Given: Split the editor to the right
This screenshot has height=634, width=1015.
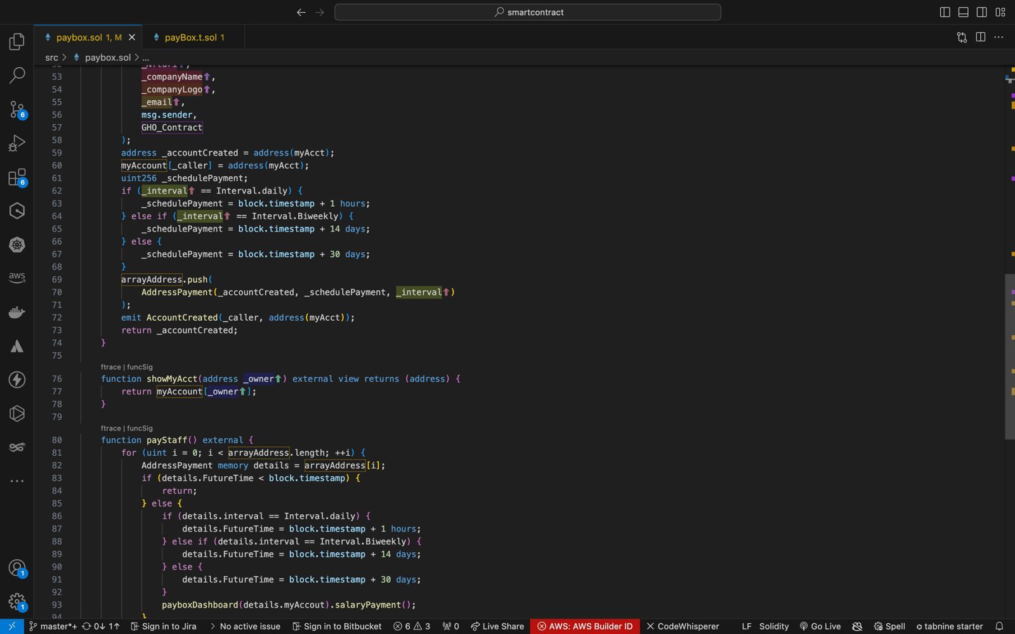Looking at the screenshot, I should (x=981, y=37).
